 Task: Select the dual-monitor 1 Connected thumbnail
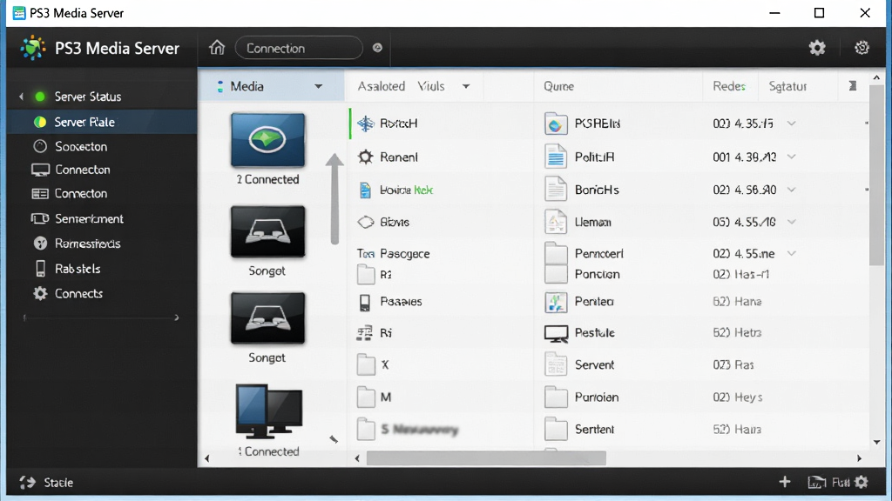(x=268, y=411)
